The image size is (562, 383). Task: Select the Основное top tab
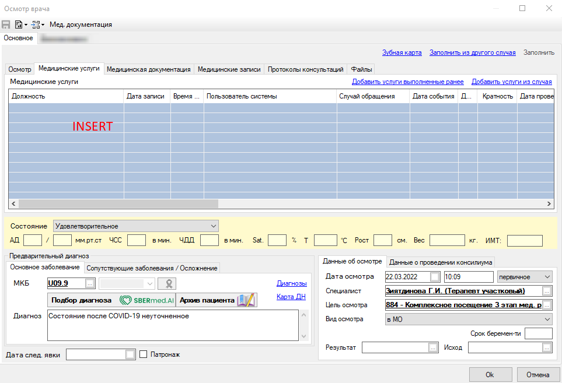[18, 38]
